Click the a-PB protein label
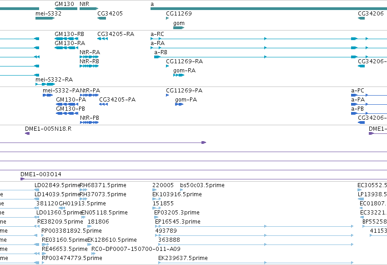 point(357,109)
